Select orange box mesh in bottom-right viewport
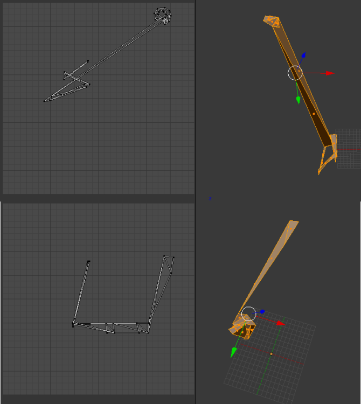361x404 pixels. [x=242, y=327]
